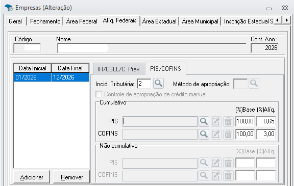Edit Não cumulativo PIS entry
This screenshot has height=186, width=294.
coord(216,163)
